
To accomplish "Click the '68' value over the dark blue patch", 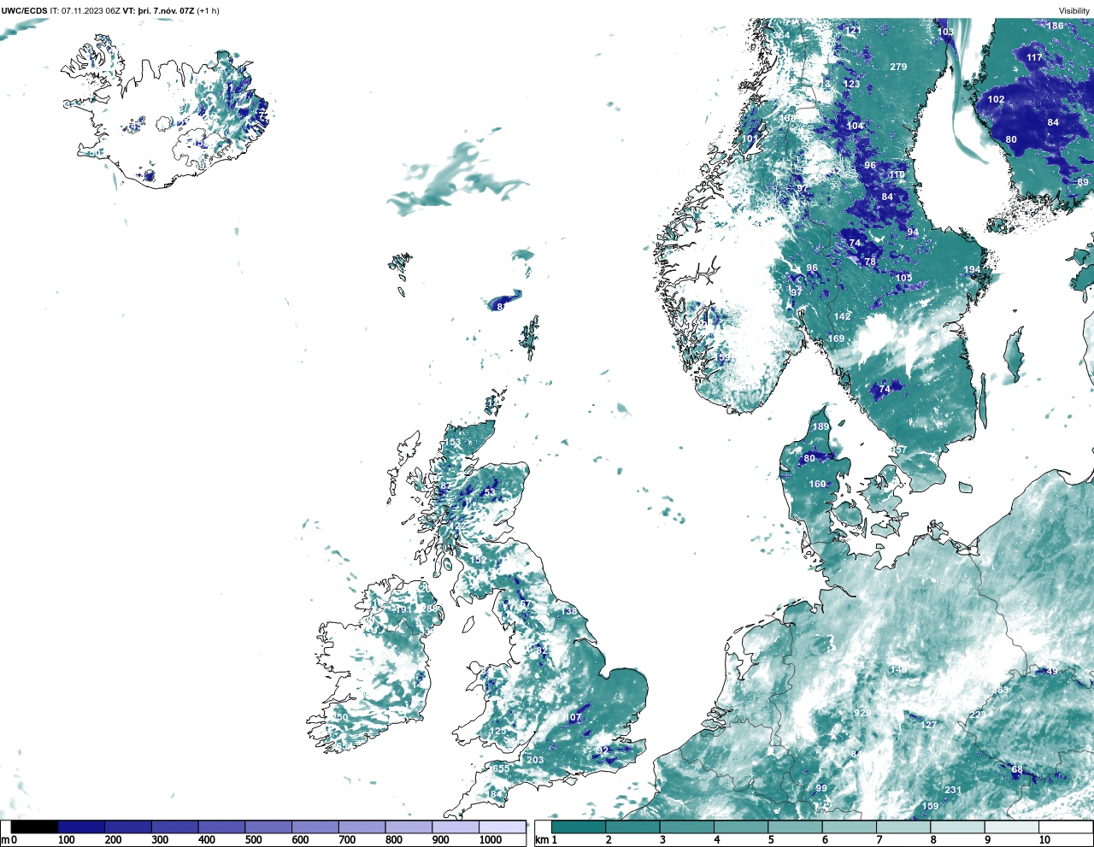I will coord(1017,770).
